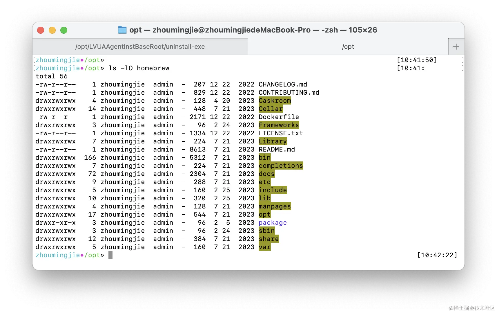This screenshot has height=313, width=497.
Task: Click the timestamp [10:42:22]
Action: coord(437,255)
